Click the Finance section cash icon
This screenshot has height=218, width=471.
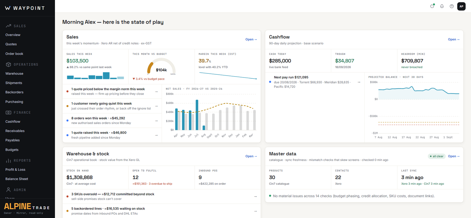pos(8,112)
